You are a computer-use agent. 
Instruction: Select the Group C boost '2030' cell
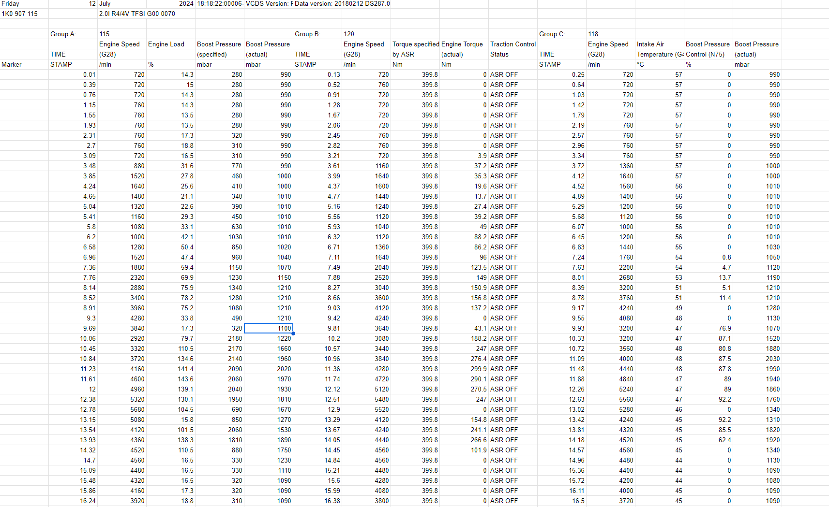tap(757, 359)
